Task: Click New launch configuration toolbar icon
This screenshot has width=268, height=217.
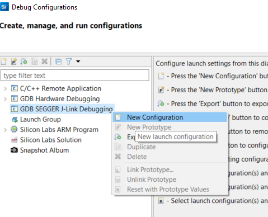Action: (x=4, y=62)
